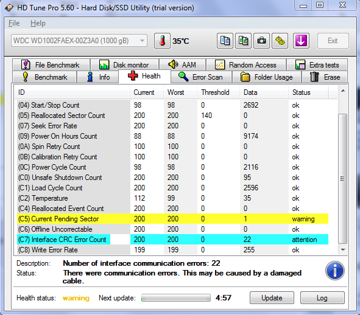Image resolution: width=360 pixels, height=315 pixels.
Task: Select the Reallocated Sector Count row
Action: pyautogui.click(x=172, y=116)
